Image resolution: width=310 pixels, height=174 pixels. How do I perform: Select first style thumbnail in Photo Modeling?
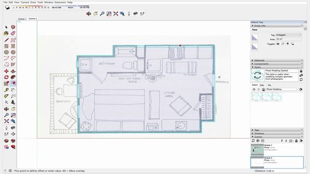click(256, 97)
